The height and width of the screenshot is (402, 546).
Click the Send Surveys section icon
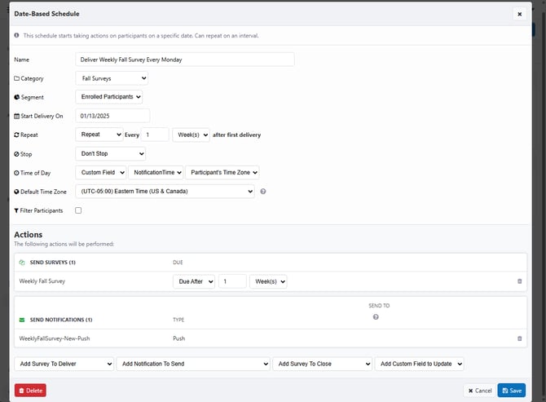[x=22, y=263]
